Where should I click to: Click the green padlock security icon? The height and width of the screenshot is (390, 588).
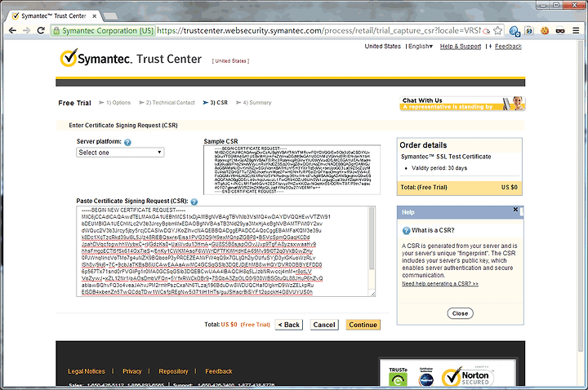click(x=56, y=31)
